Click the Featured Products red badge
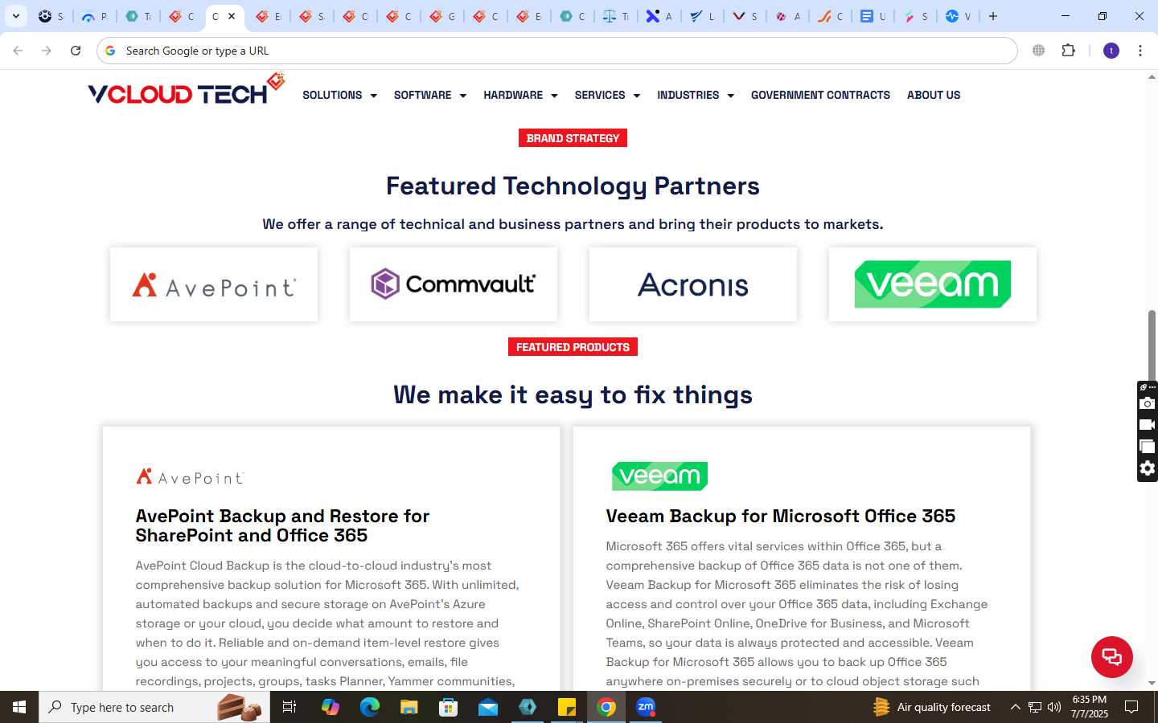The width and height of the screenshot is (1158, 723). click(x=573, y=347)
